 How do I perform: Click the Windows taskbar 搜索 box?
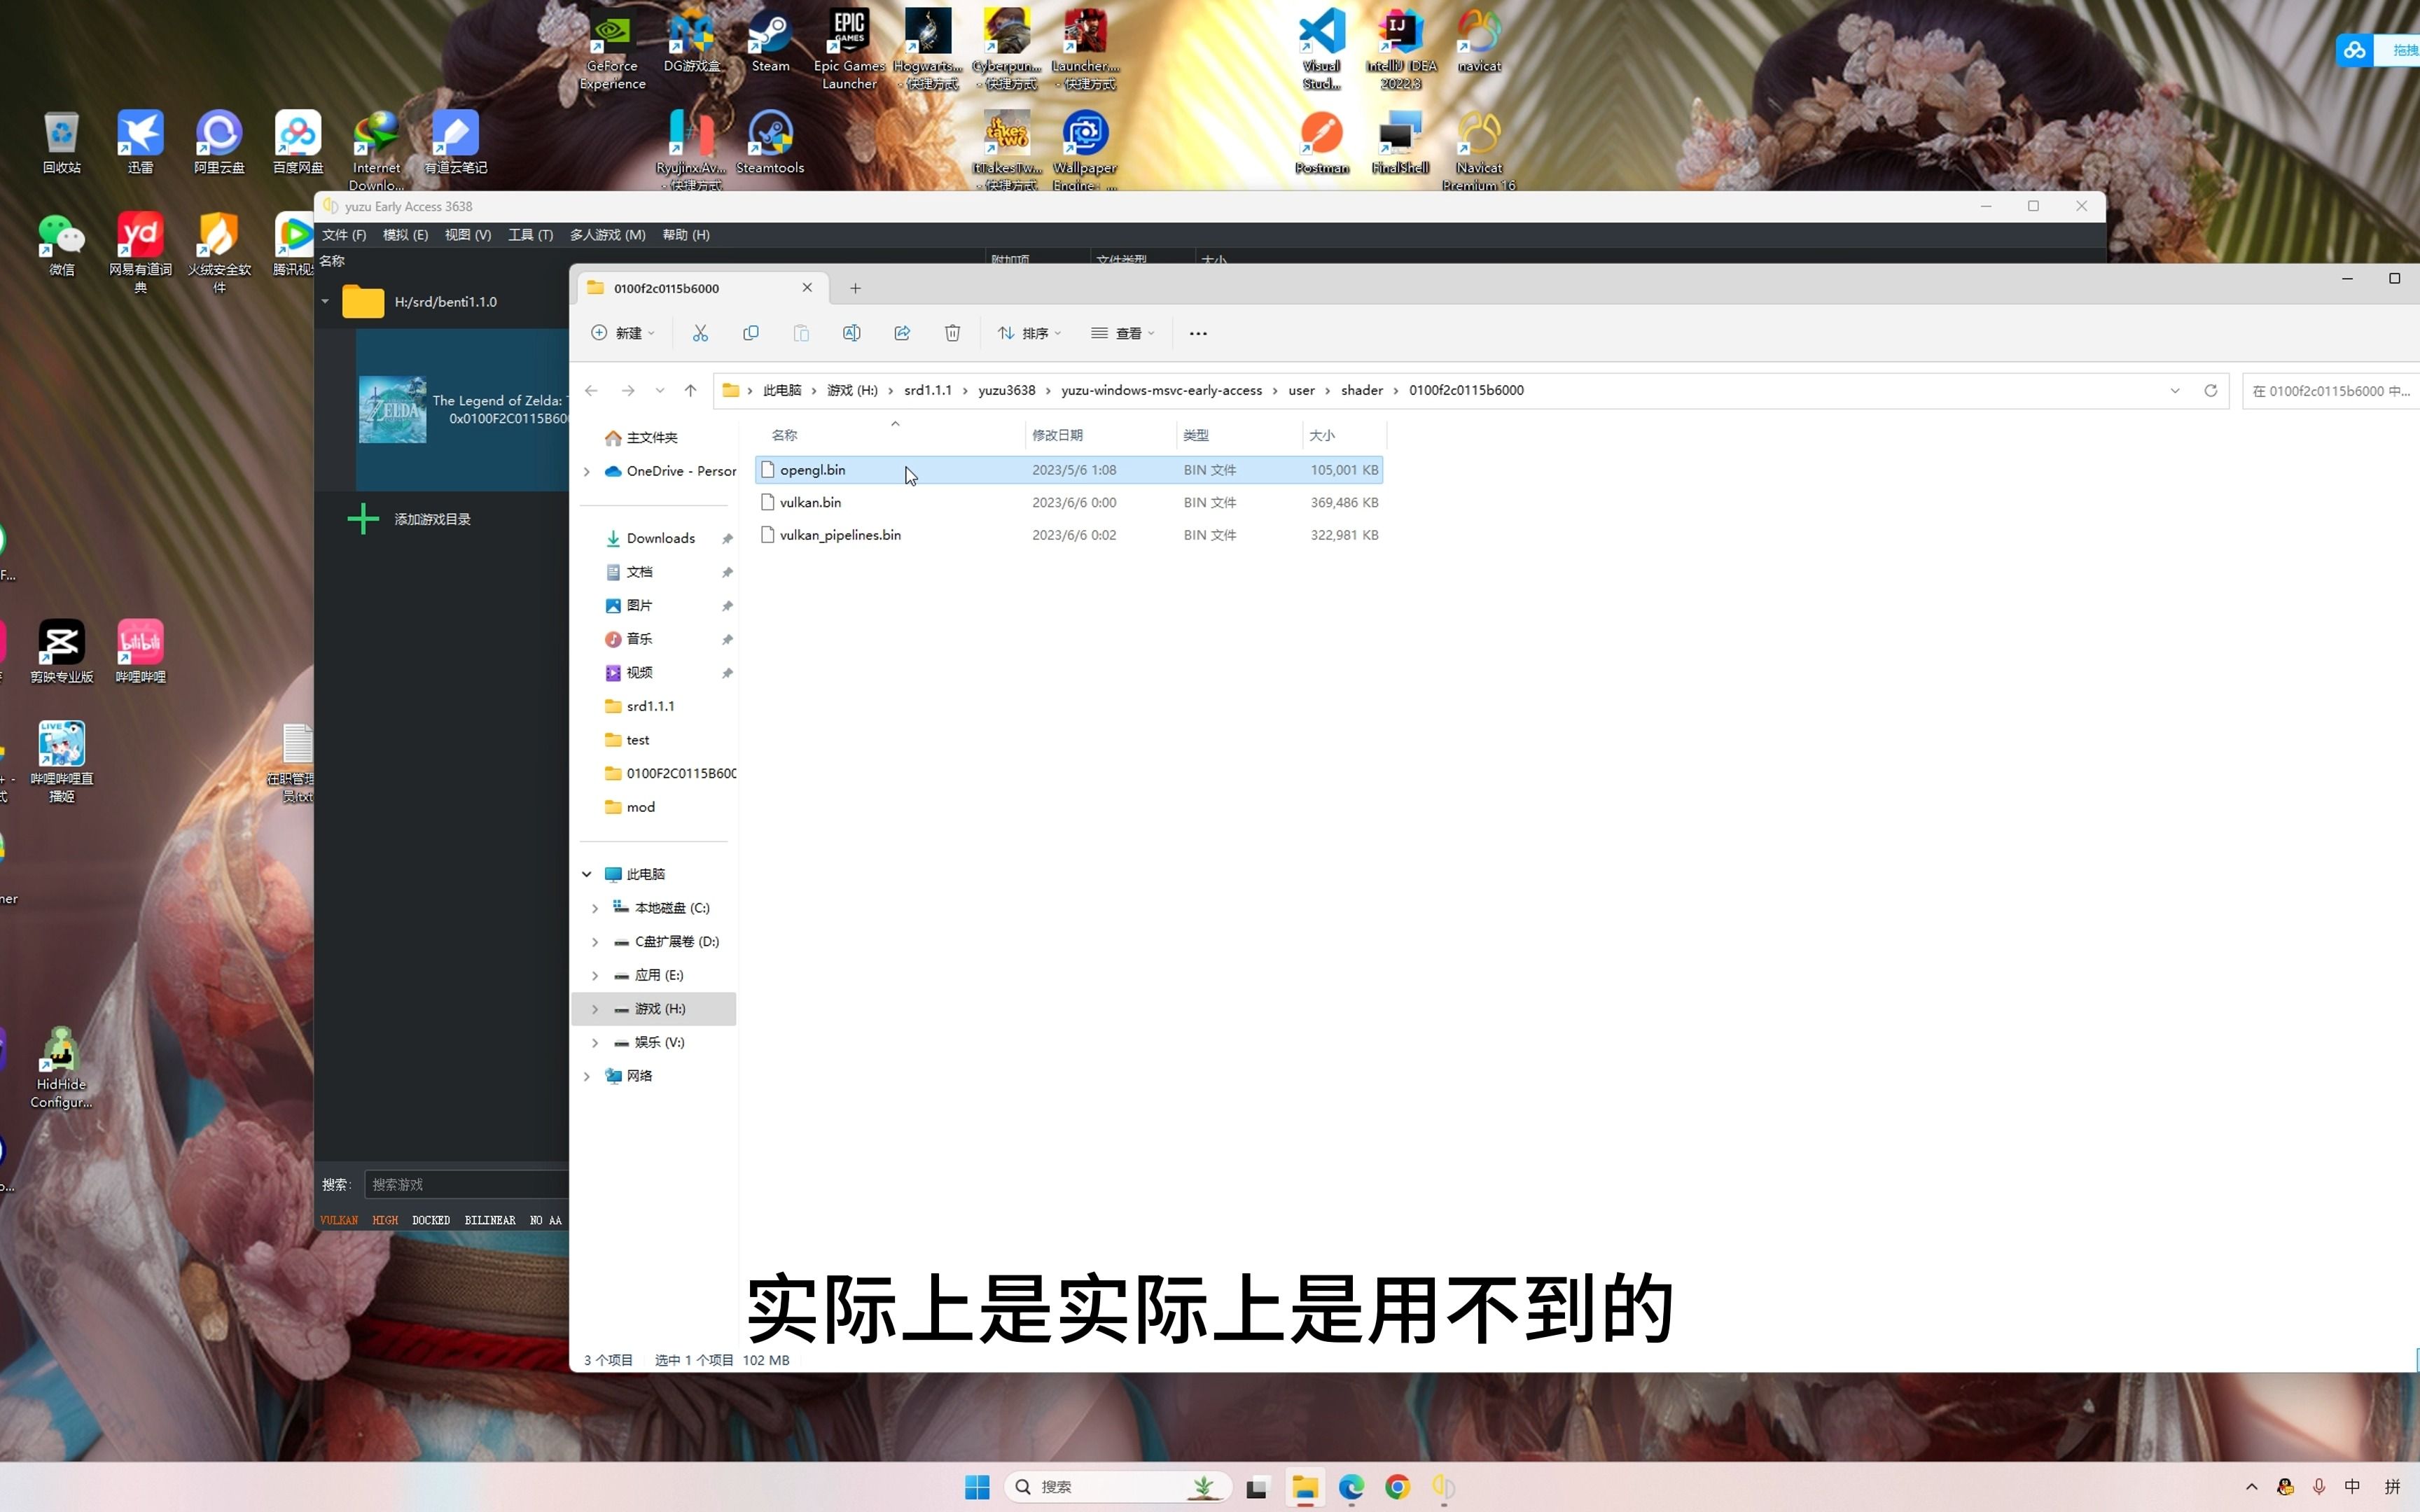point(1116,1487)
